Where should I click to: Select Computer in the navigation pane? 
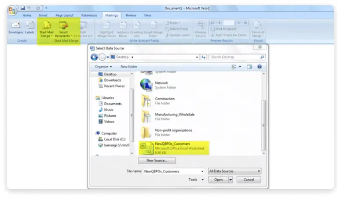(x=106, y=133)
